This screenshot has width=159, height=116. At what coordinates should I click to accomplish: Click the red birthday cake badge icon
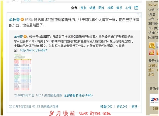point(152,52)
